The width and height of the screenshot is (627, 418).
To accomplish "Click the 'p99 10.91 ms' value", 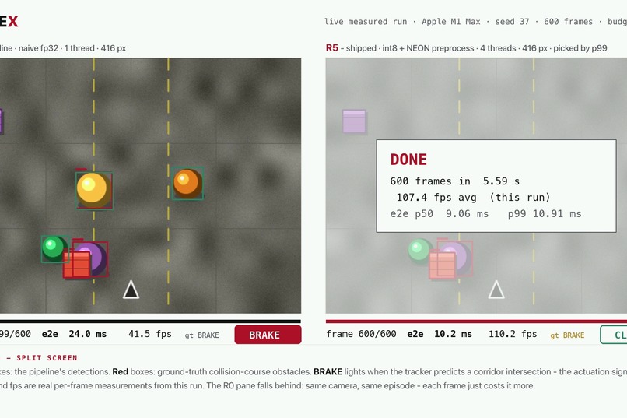I will pyautogui.click(x=545, y=213).
